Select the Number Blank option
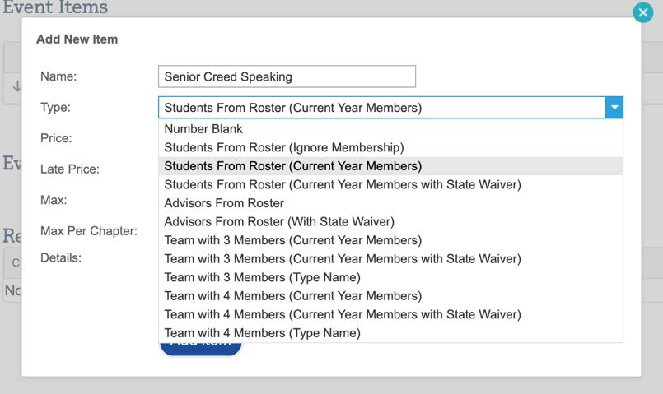The width and height of the screenshot is (663, 394). [203, 129]
